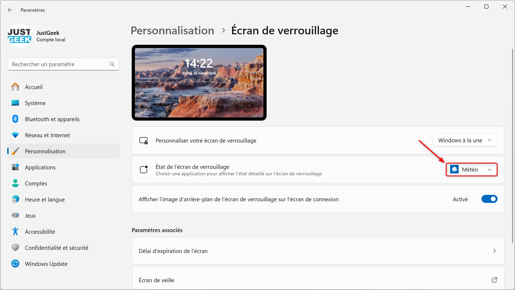This screenshot has height=290, width=515.
Task: Open Accueil from the sidebar menu
Action: click(x=34, y=87)
